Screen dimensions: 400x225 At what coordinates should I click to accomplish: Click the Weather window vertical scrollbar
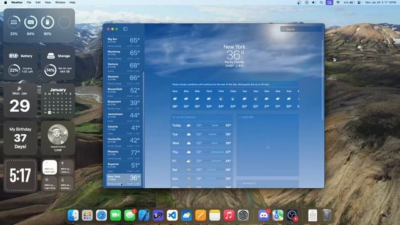coord(323,79)
